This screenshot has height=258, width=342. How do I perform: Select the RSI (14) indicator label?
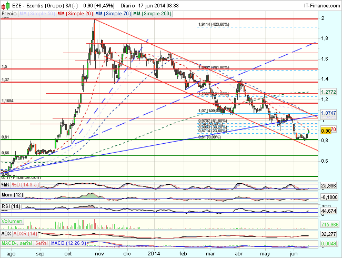pyautogui.click(x=11, y=206)
